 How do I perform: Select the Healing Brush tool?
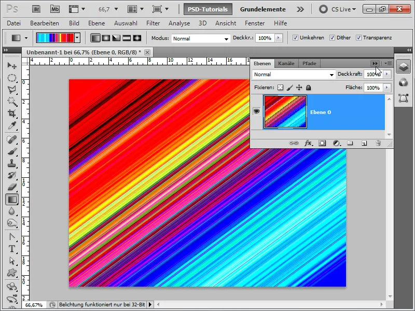coord(12,139)
